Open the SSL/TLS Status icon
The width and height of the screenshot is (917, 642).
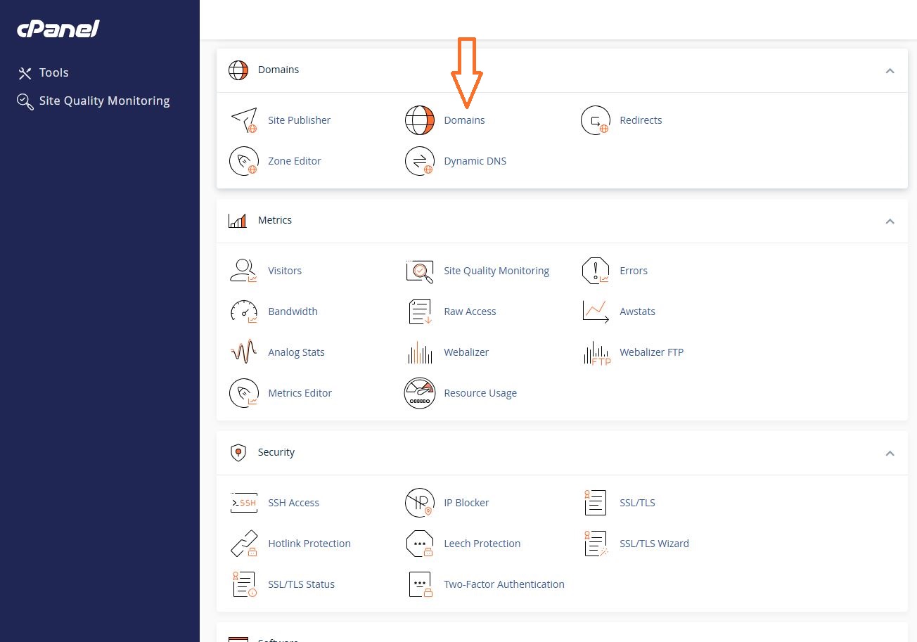coord(244,584)
